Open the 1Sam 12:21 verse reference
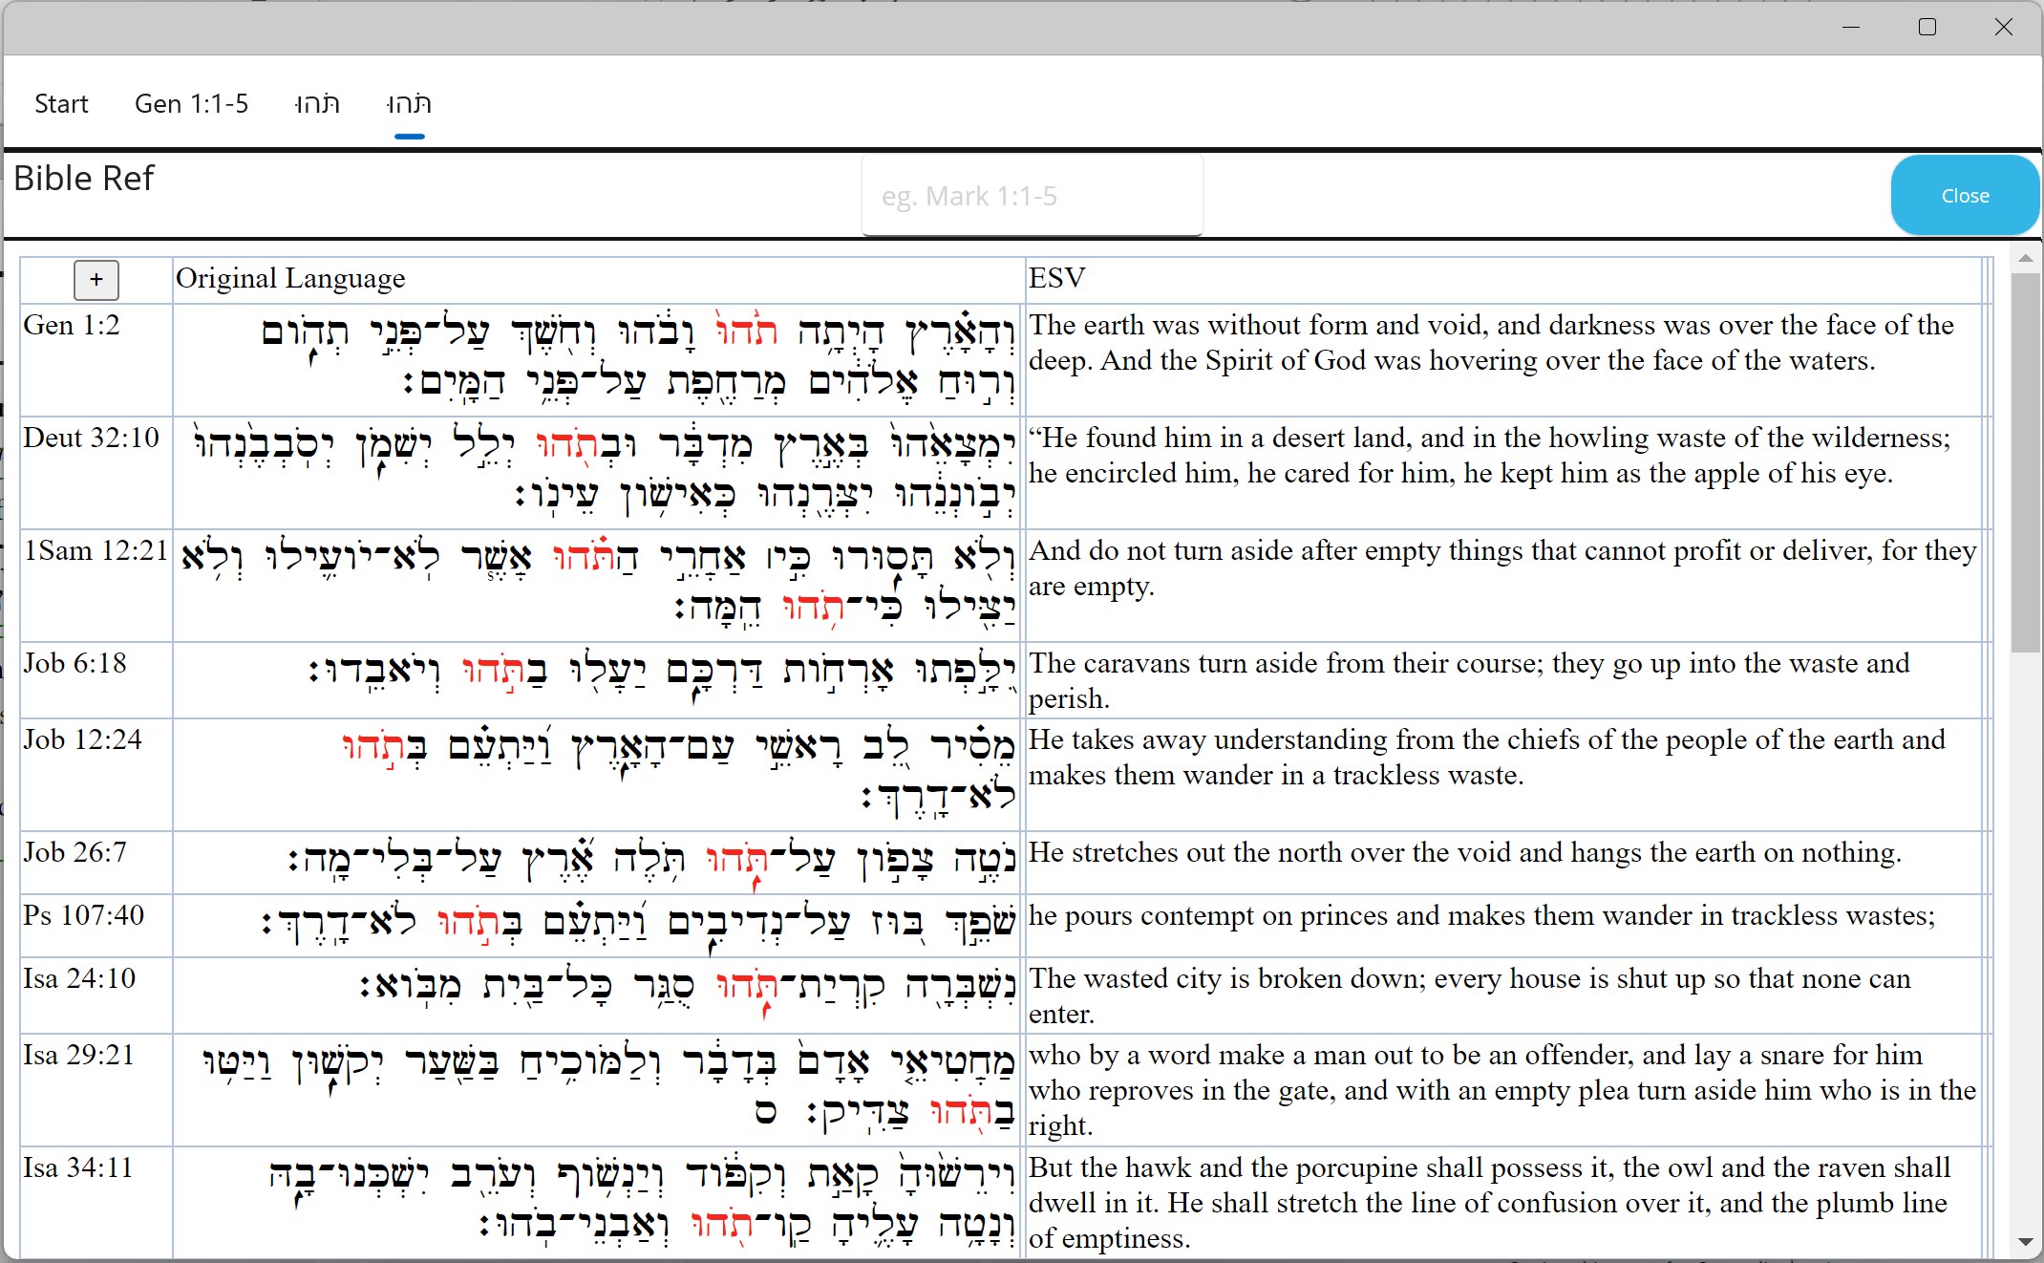The width and height of the screenshot is (2044, 1263). point(96,550)
